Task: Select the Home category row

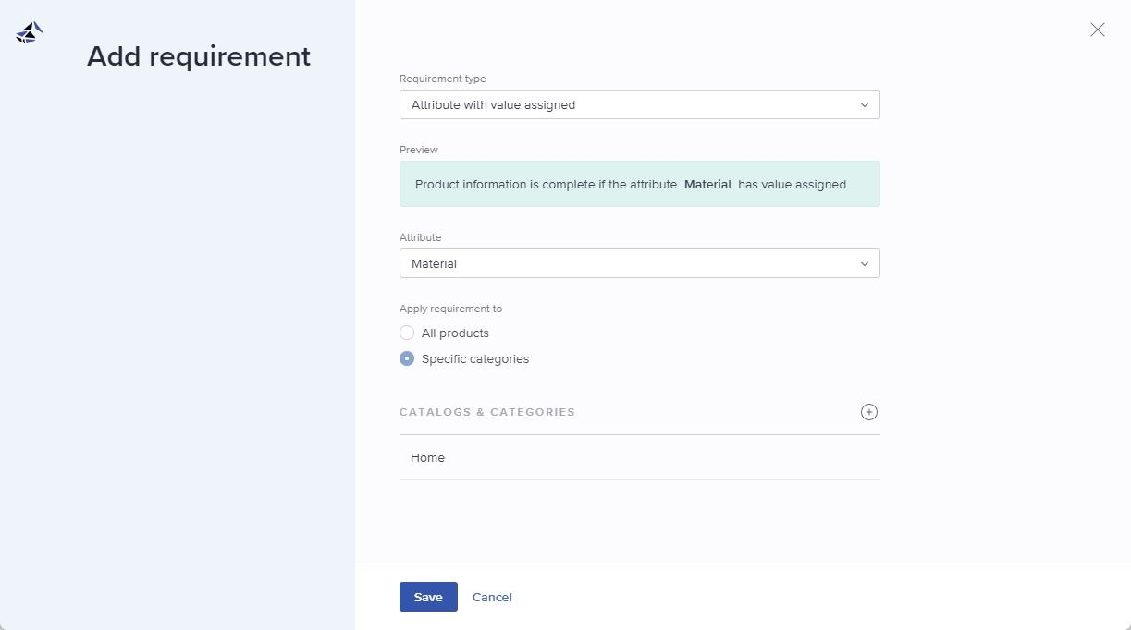Action: tap(427, 457)
